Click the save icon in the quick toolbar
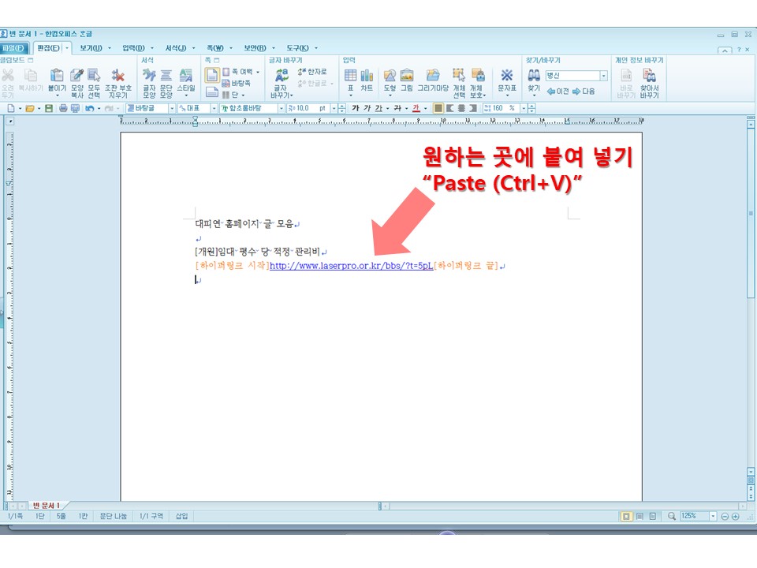This screenshot has width=757, height=568. coord(49,108)
